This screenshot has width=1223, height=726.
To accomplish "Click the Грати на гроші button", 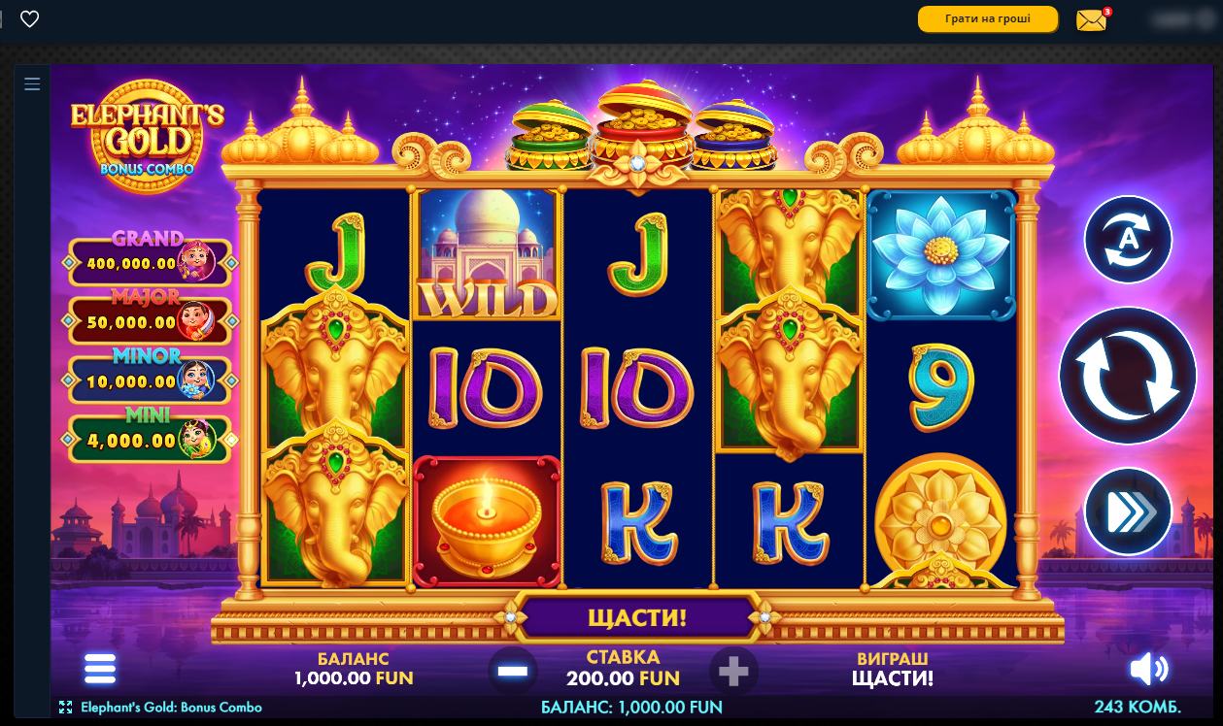I will pos(987,18).
